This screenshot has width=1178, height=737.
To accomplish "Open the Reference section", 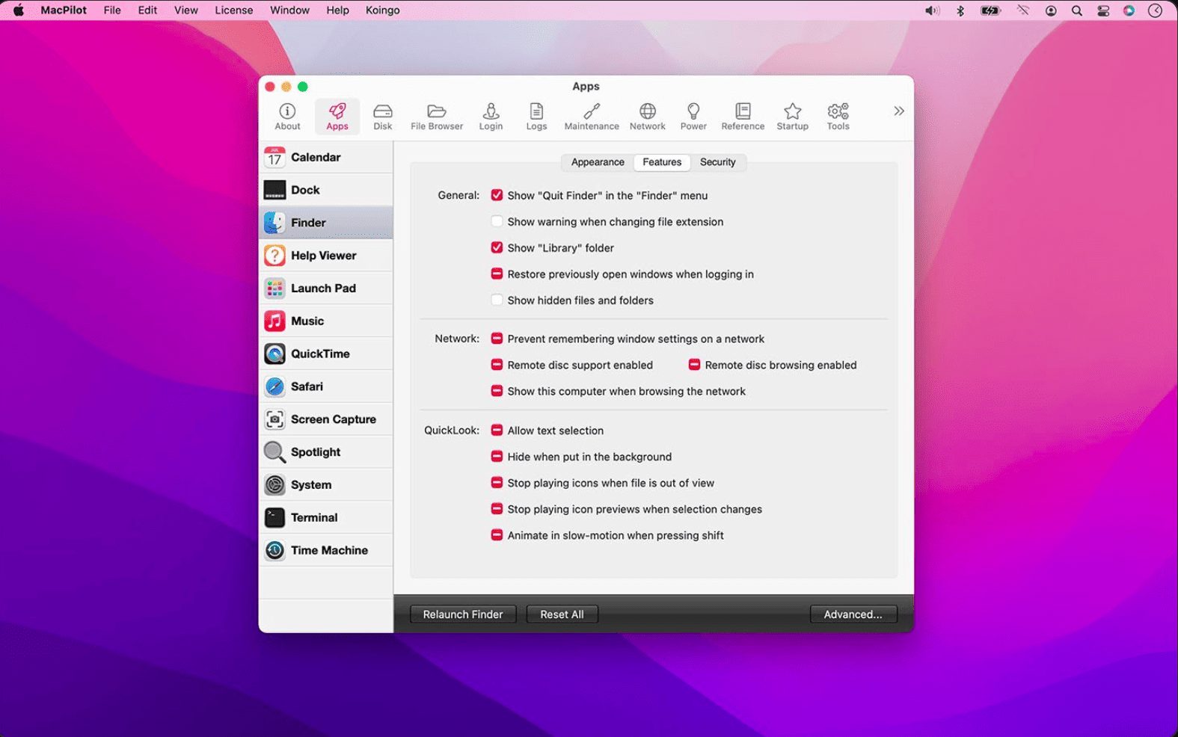I will [x=743, y=117].
